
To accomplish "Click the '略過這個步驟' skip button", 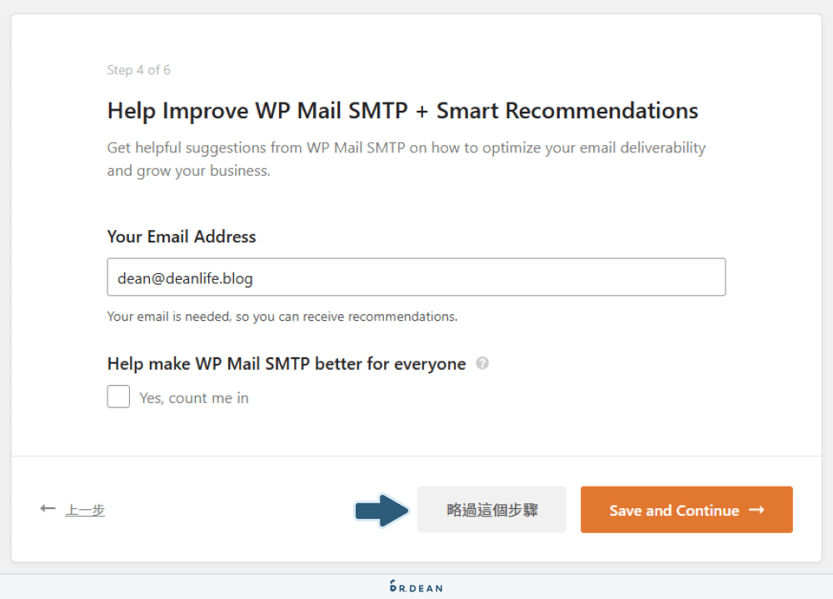I will coord(491,509).
